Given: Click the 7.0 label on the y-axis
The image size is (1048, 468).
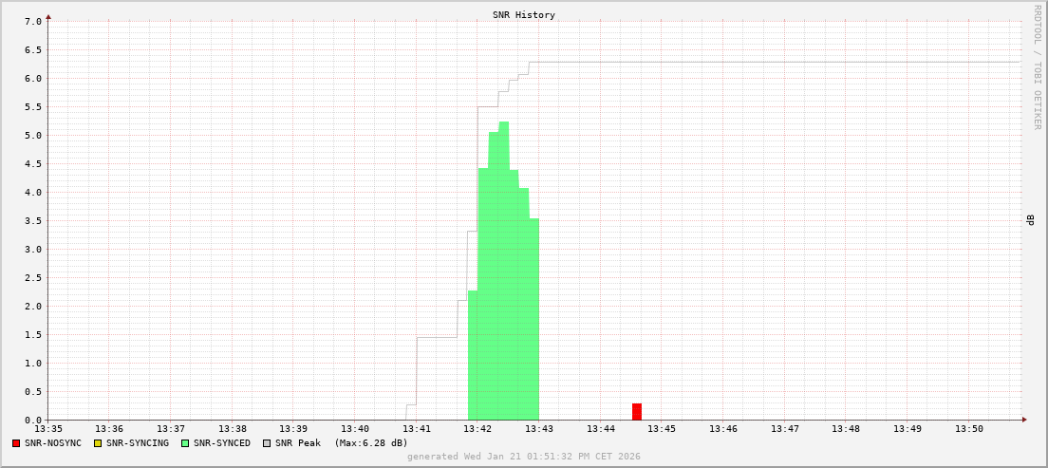Looking at the screenshot, I should tap(32, 21).
